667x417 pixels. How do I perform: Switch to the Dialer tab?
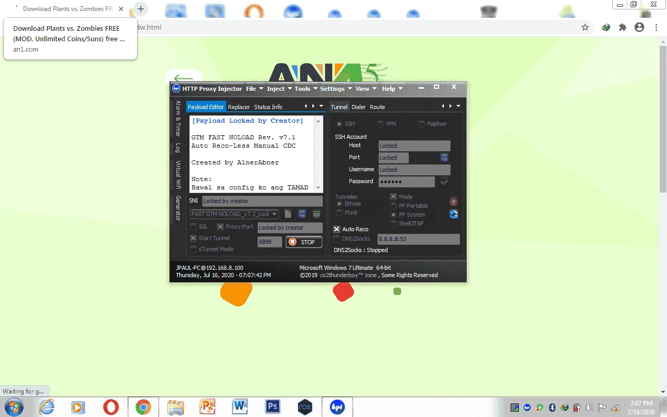pos(358,107)
